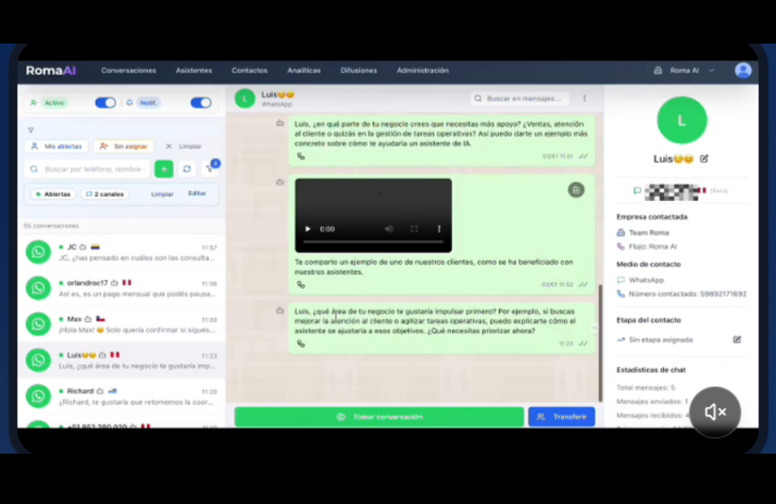Click the green add conversation plus button
Screen dimensions: 776x504
click(164, 169)
